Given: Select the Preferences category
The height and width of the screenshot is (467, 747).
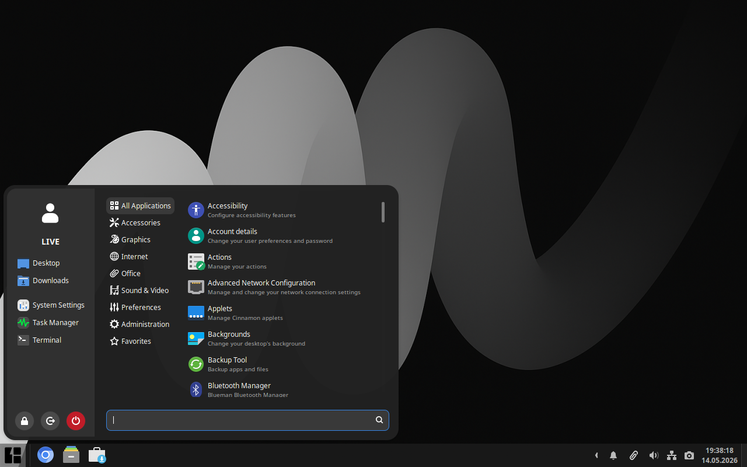Looking at the screenshot, I should tap(140, 307).
